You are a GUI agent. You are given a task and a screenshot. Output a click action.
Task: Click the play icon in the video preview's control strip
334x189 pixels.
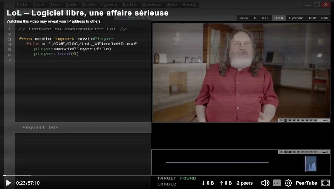281,120
